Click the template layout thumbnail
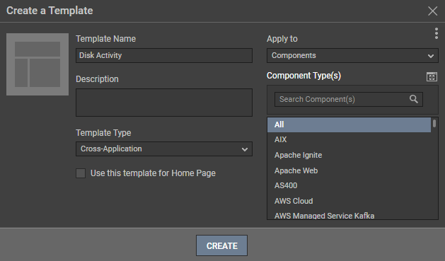 click(x=37, y=64)
